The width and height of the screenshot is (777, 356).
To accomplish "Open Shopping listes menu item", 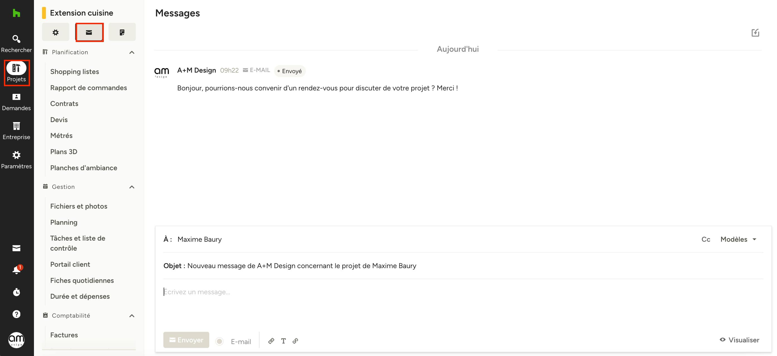I will [75, 71].
